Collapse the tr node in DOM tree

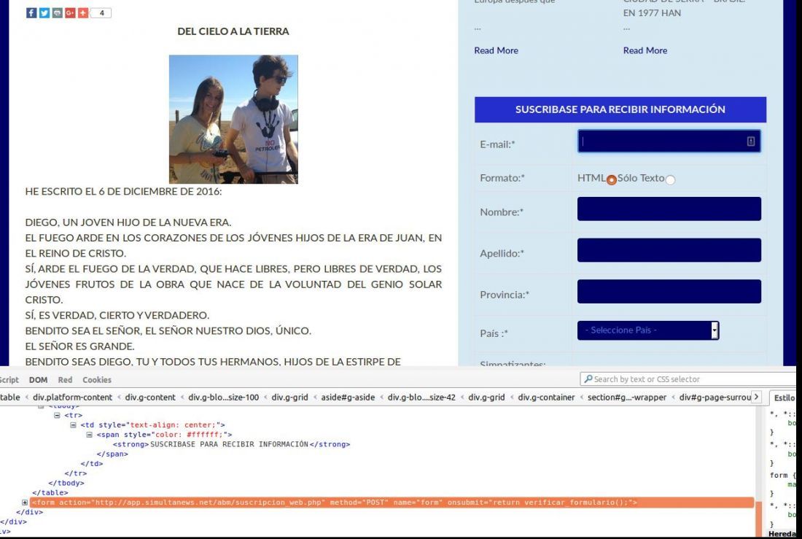[57, 415]
